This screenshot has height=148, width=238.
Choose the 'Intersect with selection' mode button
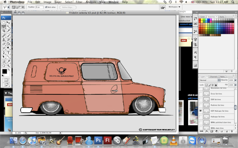pos(23,7)
